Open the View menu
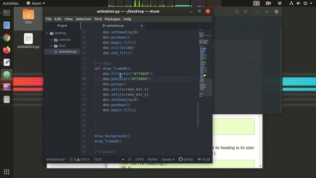316x178 pixels. [x=69, y=19]
